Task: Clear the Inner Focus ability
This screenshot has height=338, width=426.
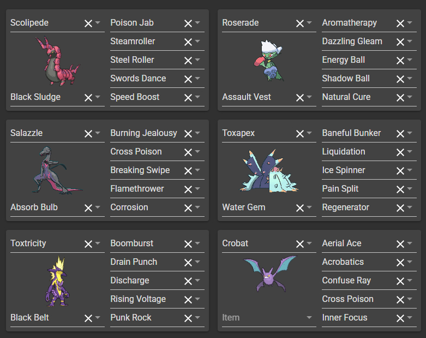Action: pos(400,318)
